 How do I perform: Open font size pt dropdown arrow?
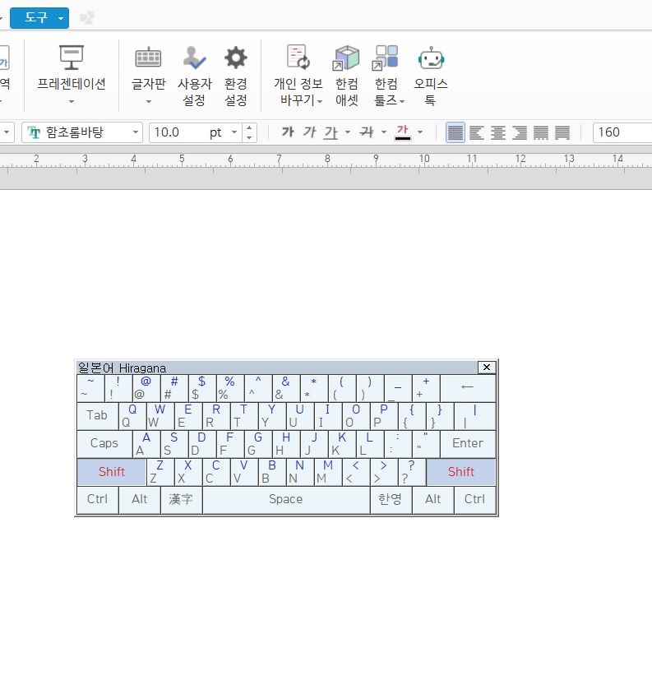pyautogui.click(x=234, y=132)
